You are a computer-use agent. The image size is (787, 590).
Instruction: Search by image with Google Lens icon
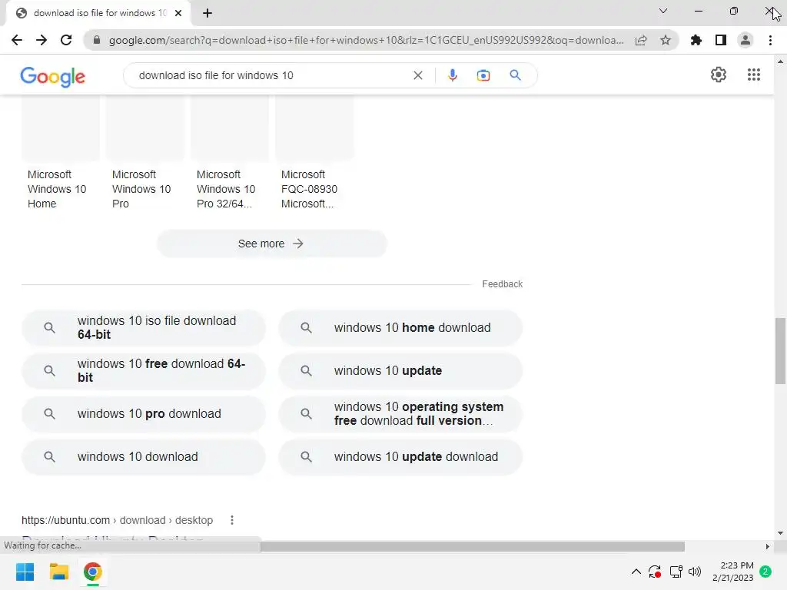click(483, 75)
